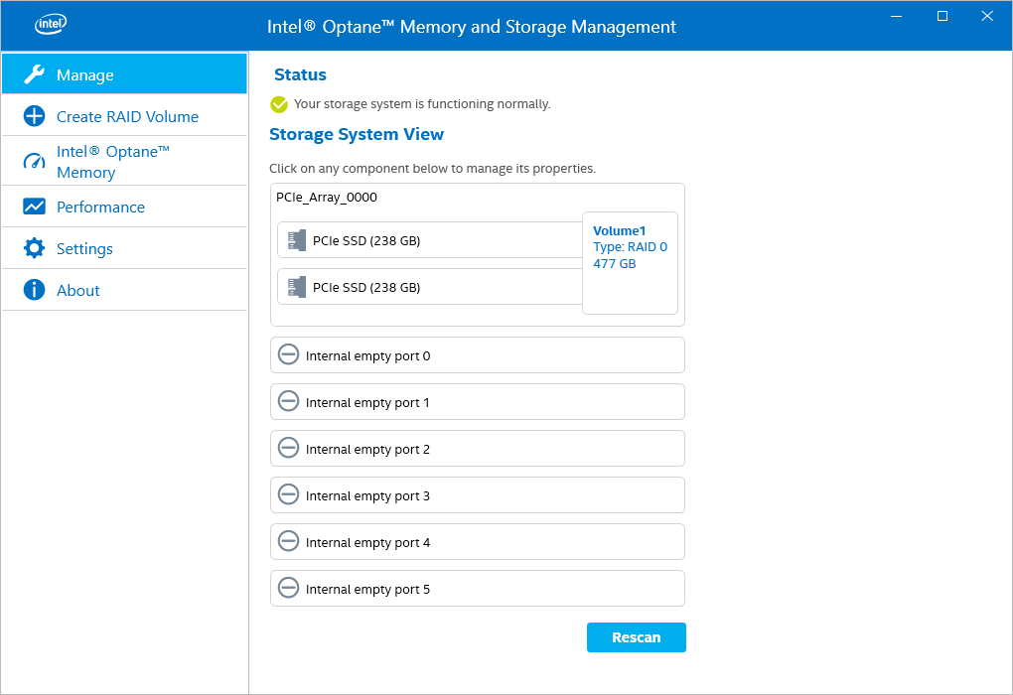Open the Manage tab

point(125,73)
